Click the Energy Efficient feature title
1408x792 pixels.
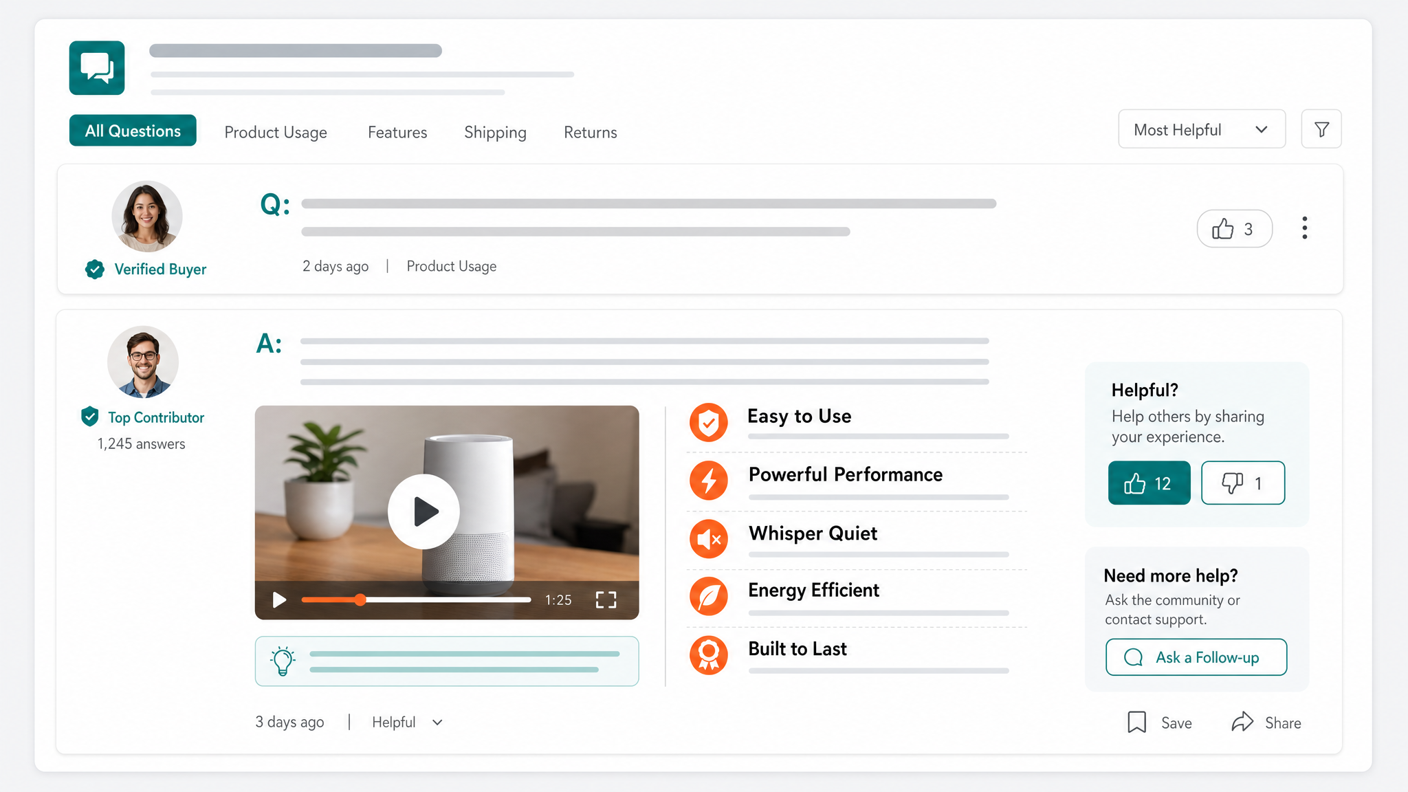[813, 591]
